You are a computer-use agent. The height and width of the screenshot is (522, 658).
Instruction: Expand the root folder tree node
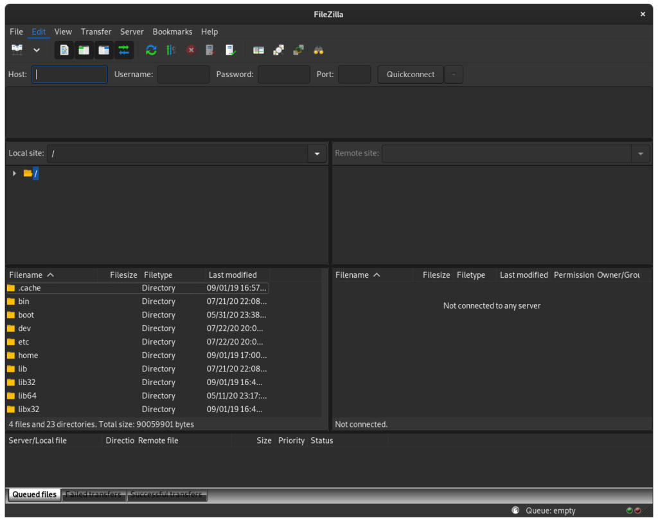tap(14, 174)
